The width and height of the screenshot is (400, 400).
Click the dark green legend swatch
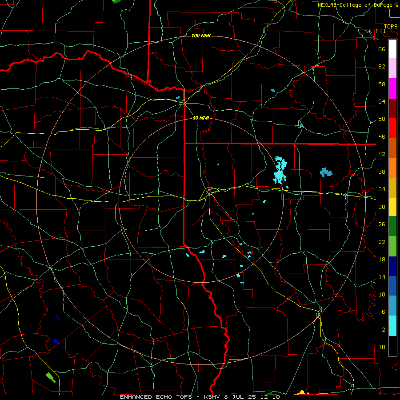[392, 226]
